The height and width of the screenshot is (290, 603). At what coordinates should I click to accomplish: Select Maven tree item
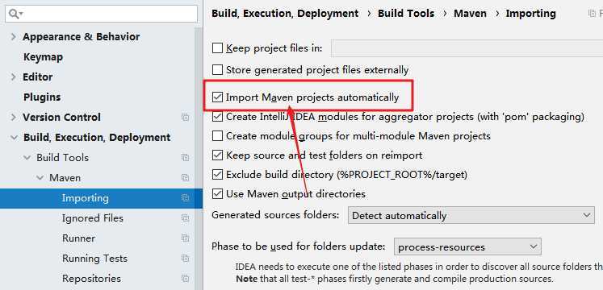click(65, 178)
